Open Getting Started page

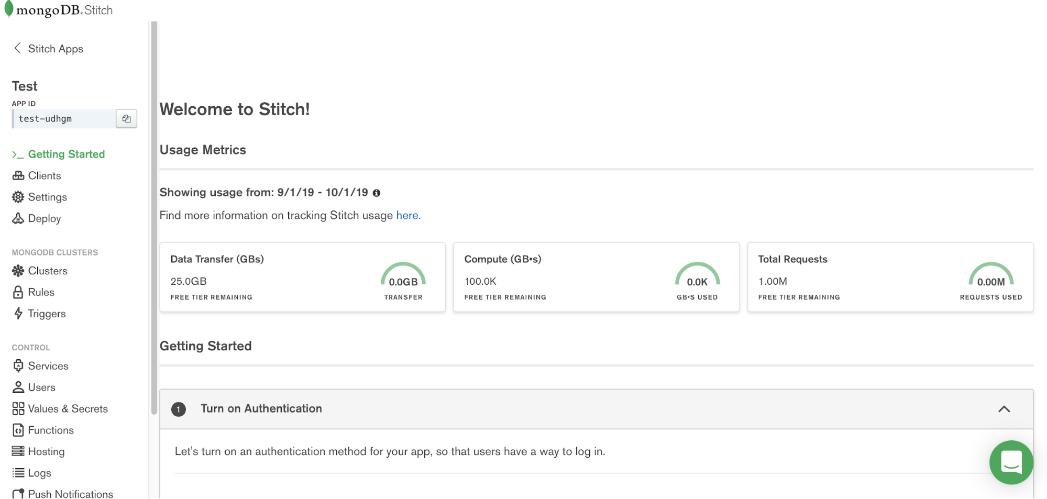click(x=67, y=154)
